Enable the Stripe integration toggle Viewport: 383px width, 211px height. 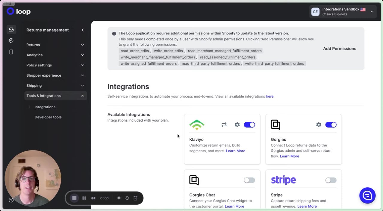(x=331, y=180)
